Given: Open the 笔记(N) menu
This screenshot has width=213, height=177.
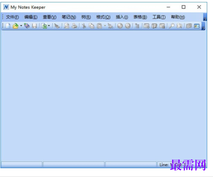Looking at the screenshot, I should (69, 17).
